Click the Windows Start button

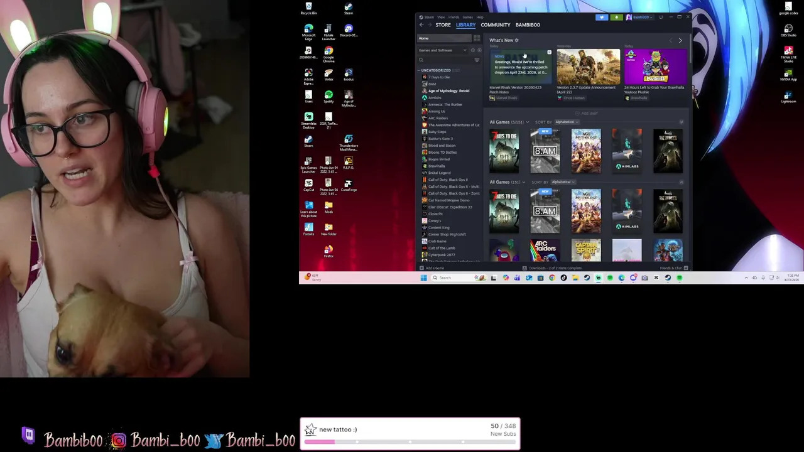(424, 277)
